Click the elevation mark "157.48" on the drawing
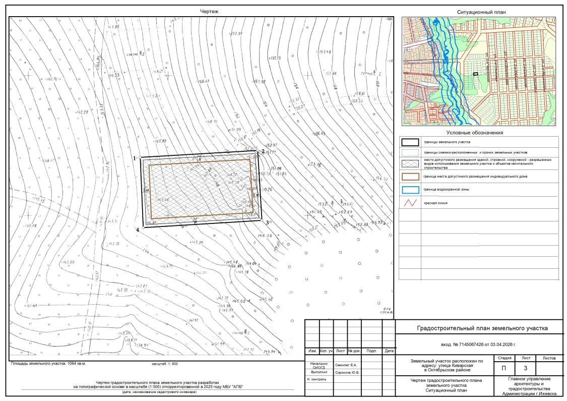Image resolution: width=567 pixels, height=401 pixels. coord(325,52)
